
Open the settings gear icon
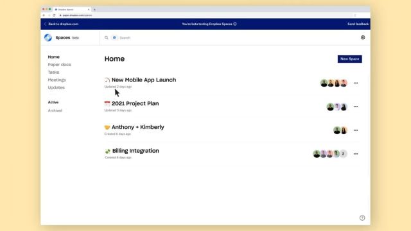pyautogui.click(x=363, y=37)
